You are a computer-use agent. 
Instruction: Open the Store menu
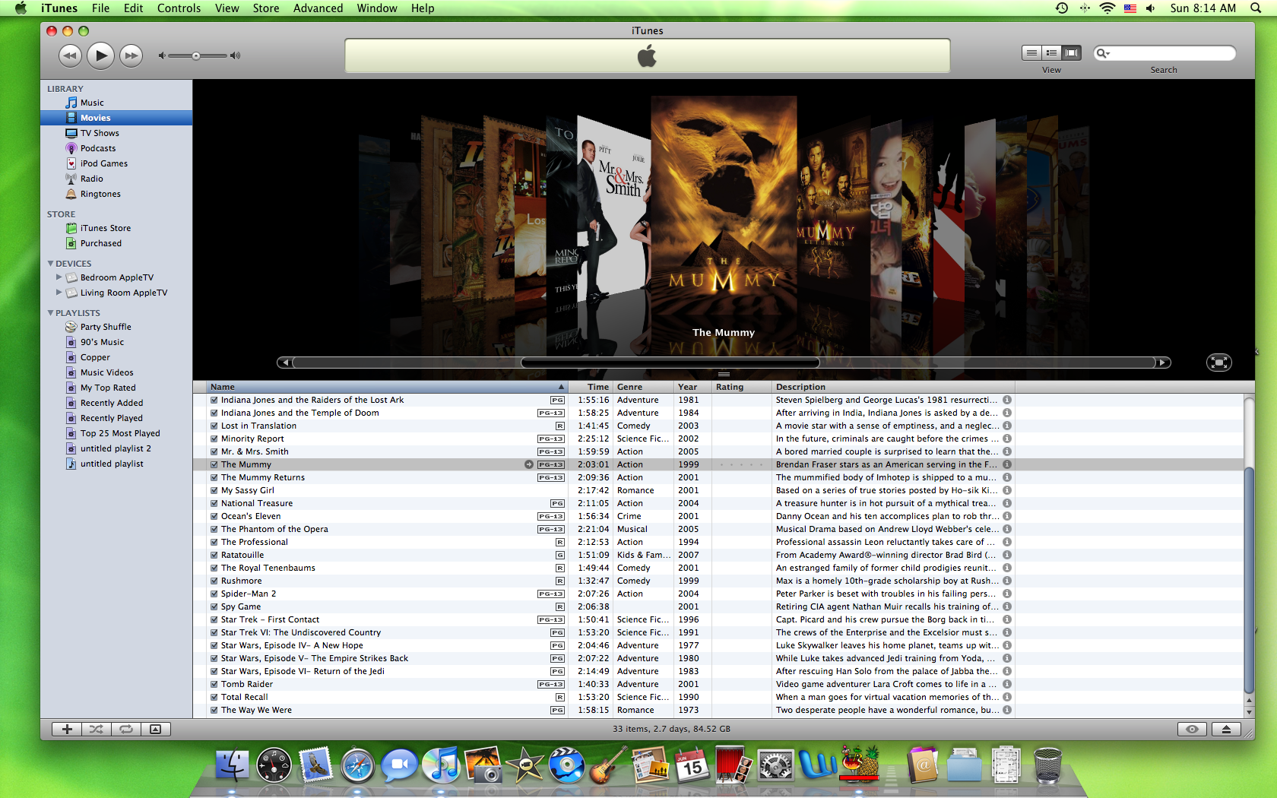coord(266,8)
